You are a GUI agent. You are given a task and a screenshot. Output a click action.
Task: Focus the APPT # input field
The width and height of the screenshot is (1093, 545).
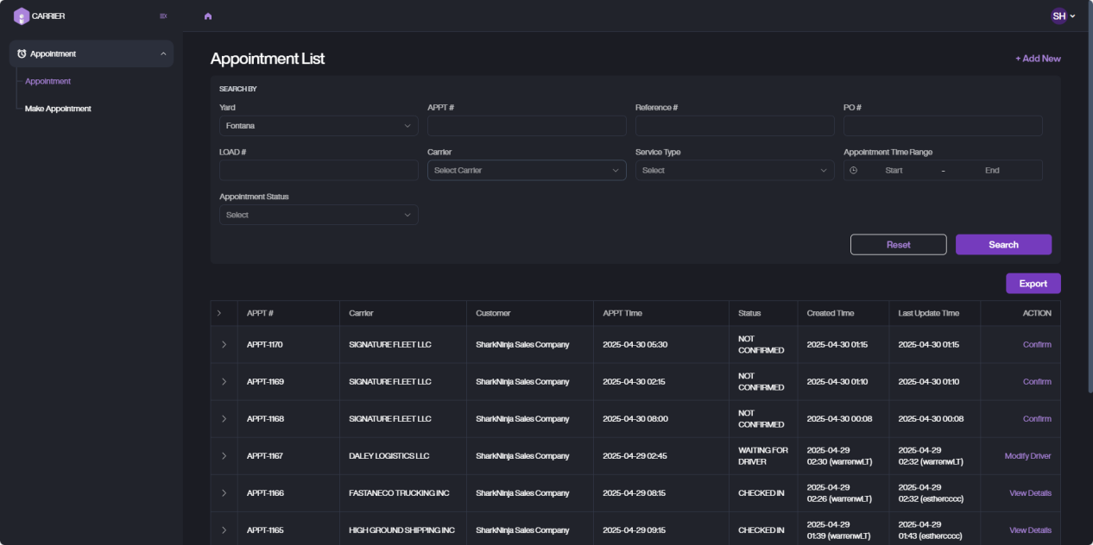pyautogui.click(x=527, y=126)
